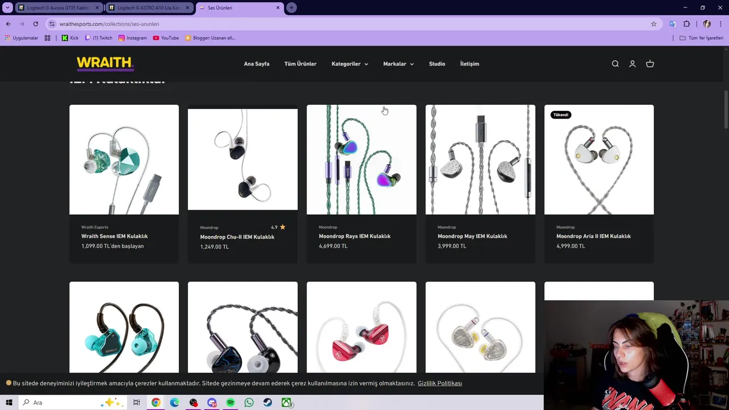Expand the Markalar dropdown menu
Viewport: 729px width, 410px height.
tap(398, 64)
